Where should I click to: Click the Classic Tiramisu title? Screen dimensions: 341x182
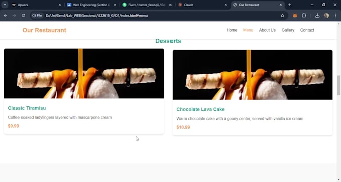click(27, 108)
